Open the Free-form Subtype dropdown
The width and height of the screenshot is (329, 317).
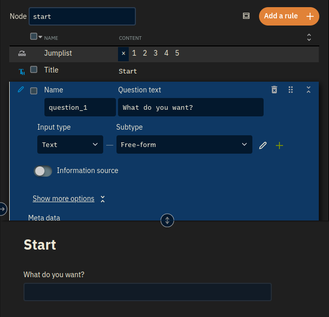[184, 144]
